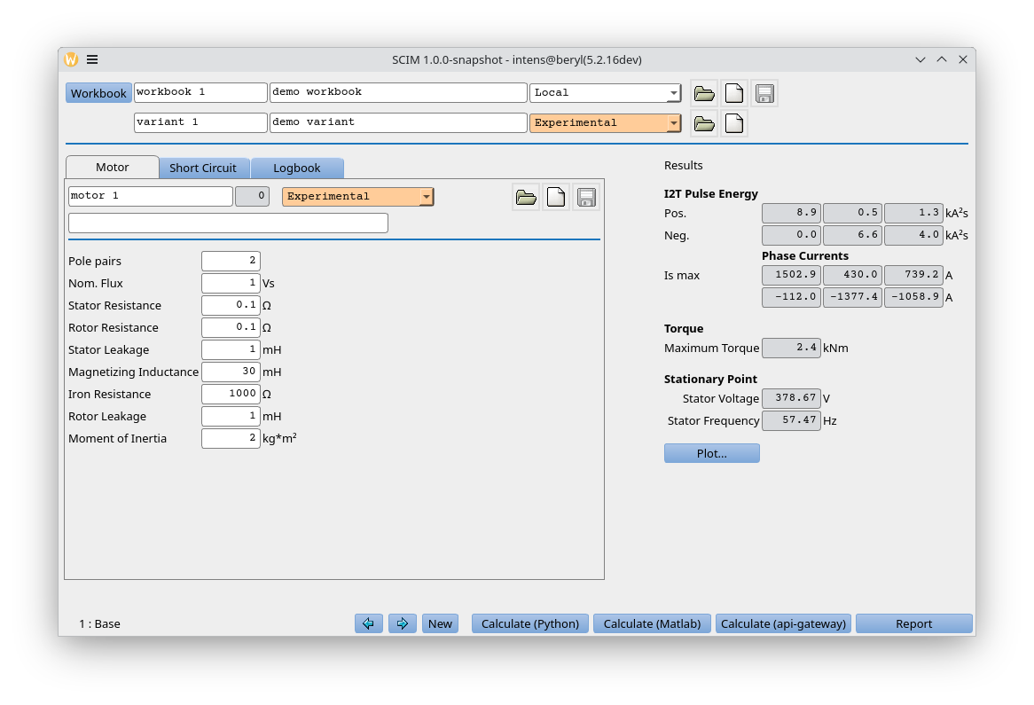The width and height of the screenshot is (1034, 705).
Task: Select phase current value -112.0
Action: pyautogui.click(x=791, y=297)
